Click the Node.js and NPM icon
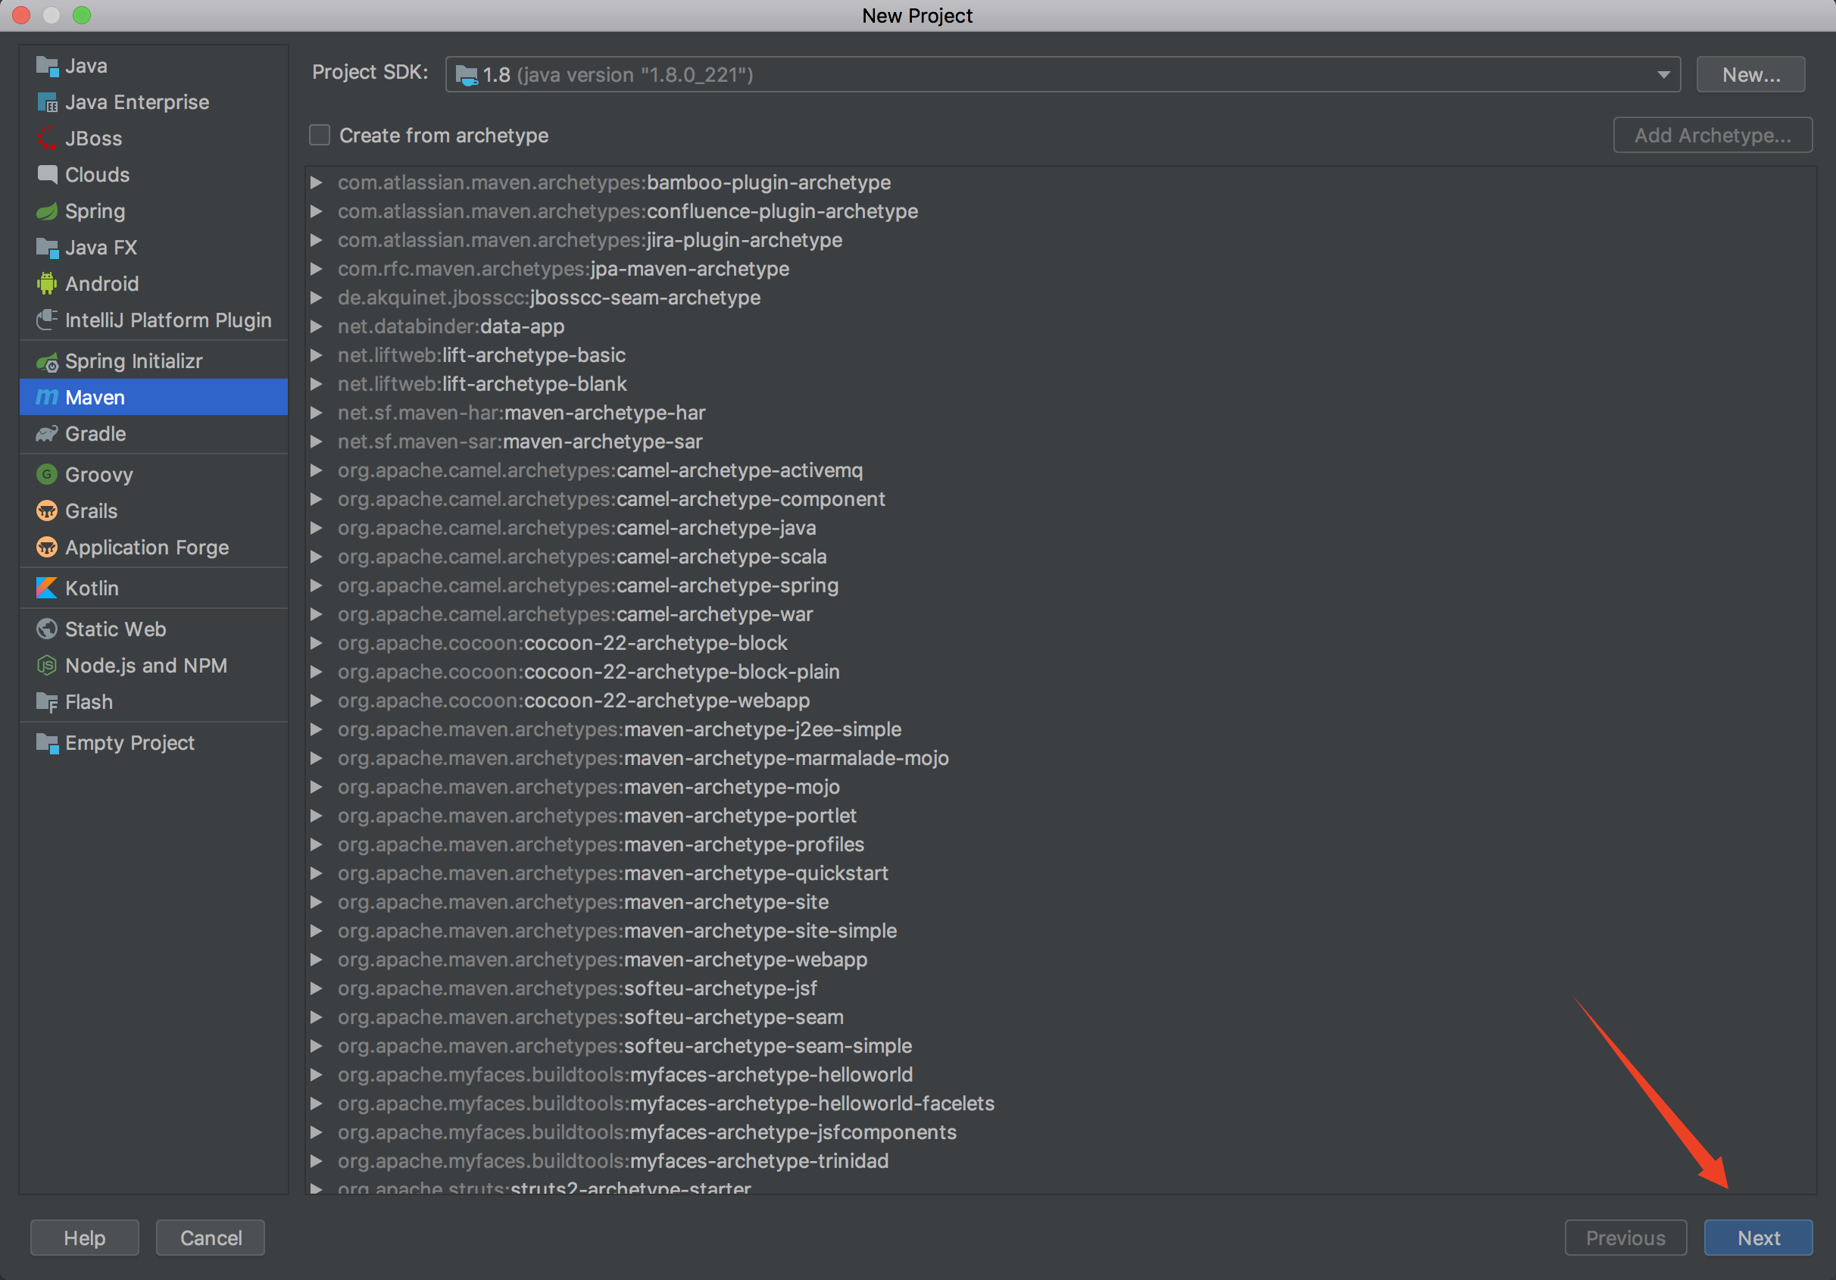 [x=46, y=665]
